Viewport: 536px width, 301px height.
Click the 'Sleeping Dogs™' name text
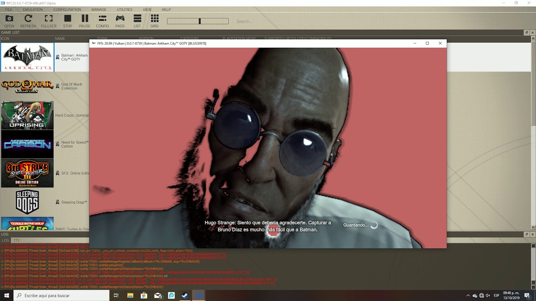coord(74,202)
